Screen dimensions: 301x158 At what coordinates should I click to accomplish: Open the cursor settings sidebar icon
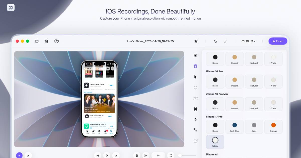(195, 77)
